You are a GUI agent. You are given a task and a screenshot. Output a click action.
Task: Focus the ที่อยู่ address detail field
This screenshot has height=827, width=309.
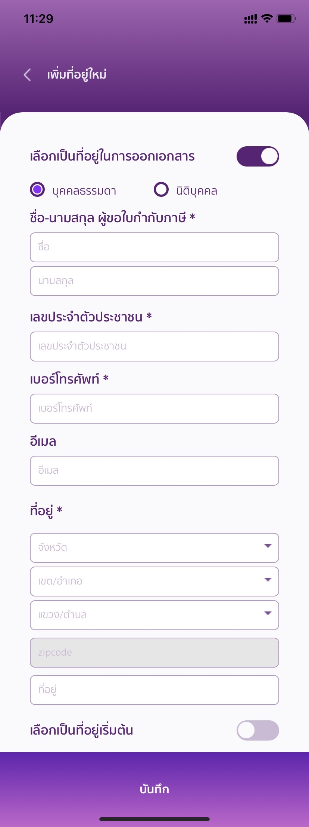(154, 690)
